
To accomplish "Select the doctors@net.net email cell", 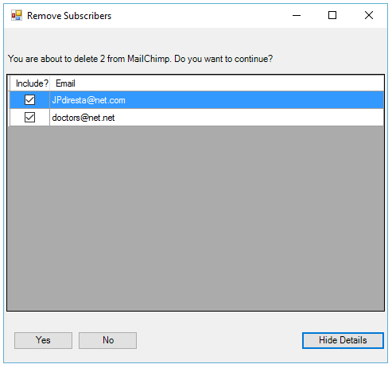I will pyautogui.click(x=216, y=118).
